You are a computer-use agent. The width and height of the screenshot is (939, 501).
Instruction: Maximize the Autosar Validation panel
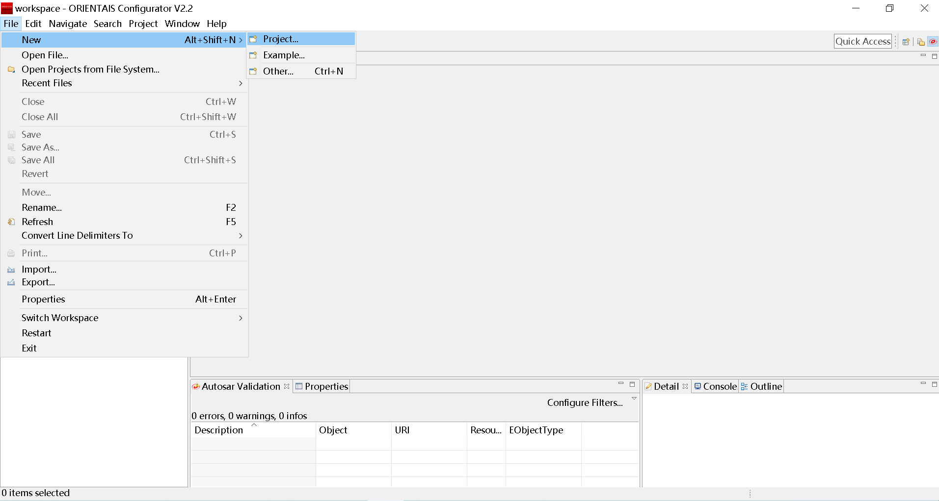coord(632,384)
